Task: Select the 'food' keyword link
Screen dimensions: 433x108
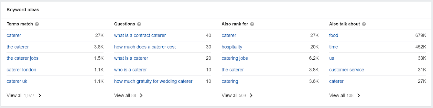Action: click(334, 35)
